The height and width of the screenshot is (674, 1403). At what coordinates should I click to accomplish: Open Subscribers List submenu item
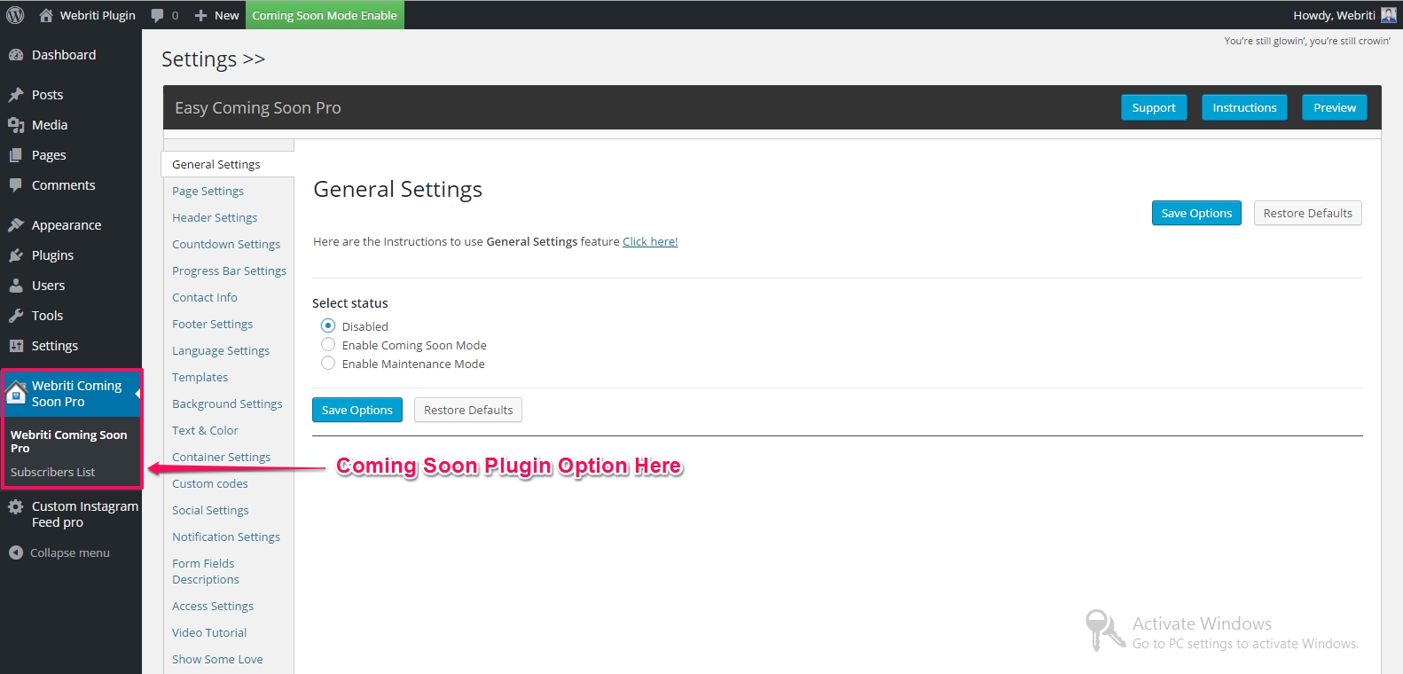pos(53,472)
